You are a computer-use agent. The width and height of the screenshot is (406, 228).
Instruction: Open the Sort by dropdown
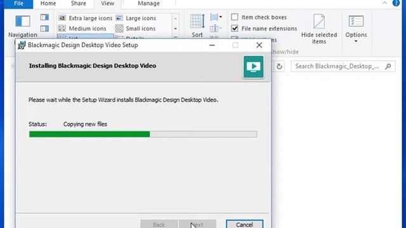click(197, 26)
